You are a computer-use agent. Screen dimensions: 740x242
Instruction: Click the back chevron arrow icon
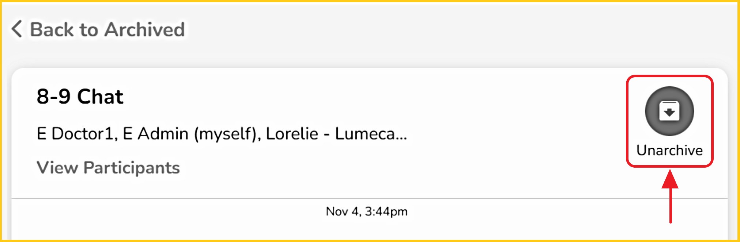pos(17,29)
